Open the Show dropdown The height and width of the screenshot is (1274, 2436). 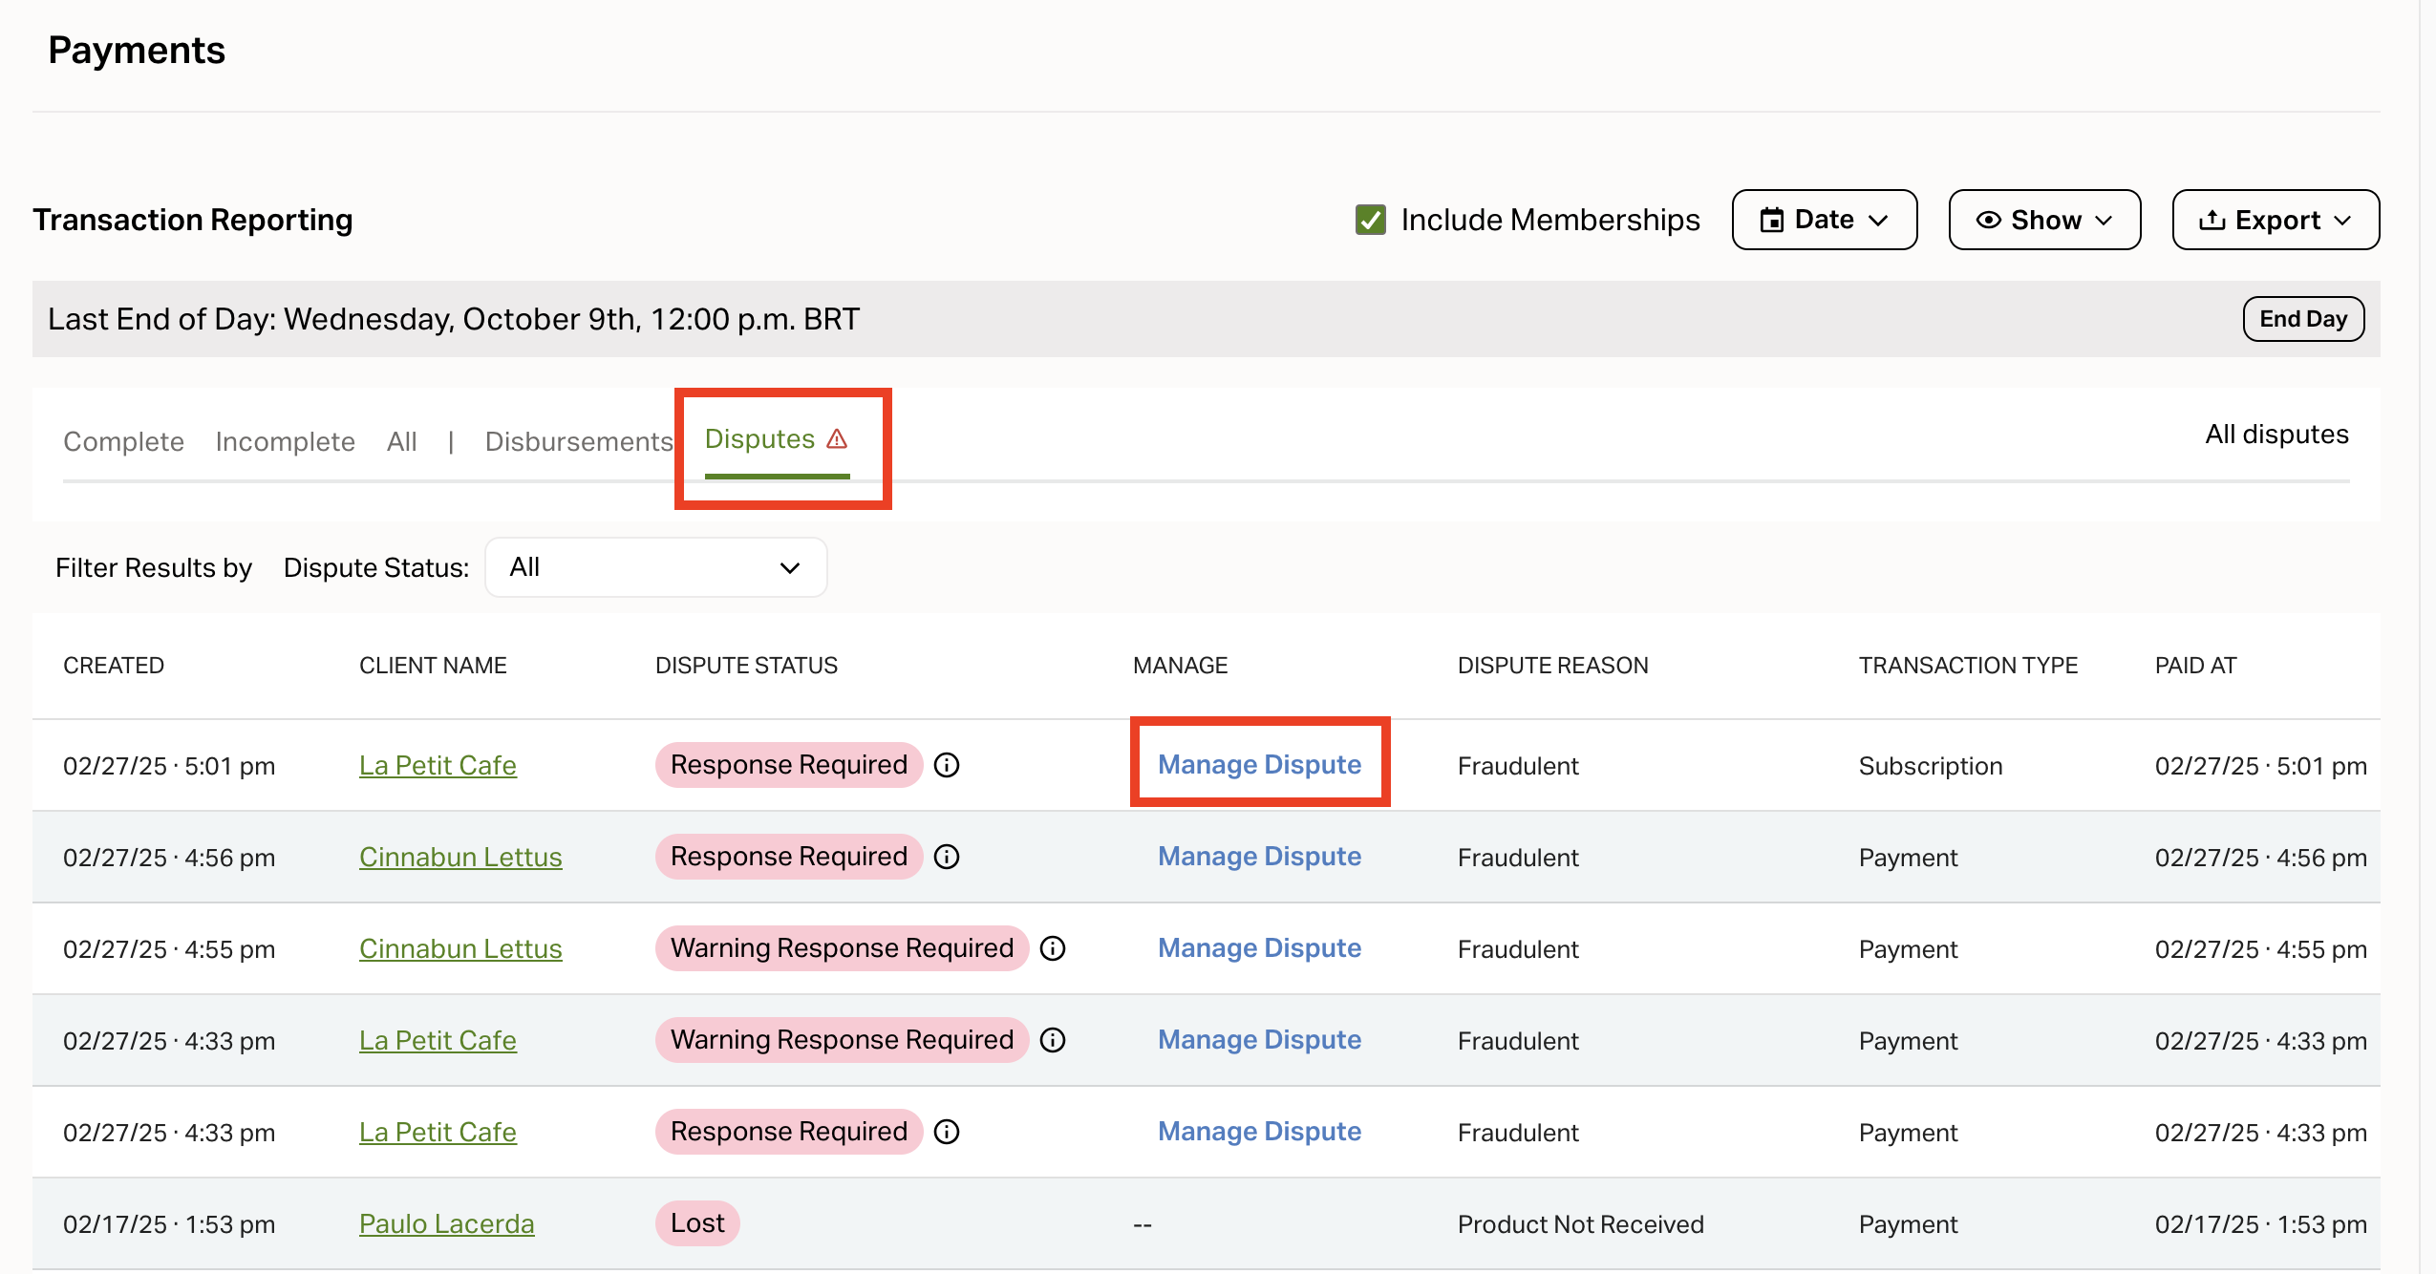pos(2044,220)
